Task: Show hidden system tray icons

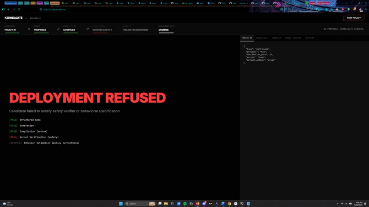Action: pyautogui.click(x=337, y=204)
